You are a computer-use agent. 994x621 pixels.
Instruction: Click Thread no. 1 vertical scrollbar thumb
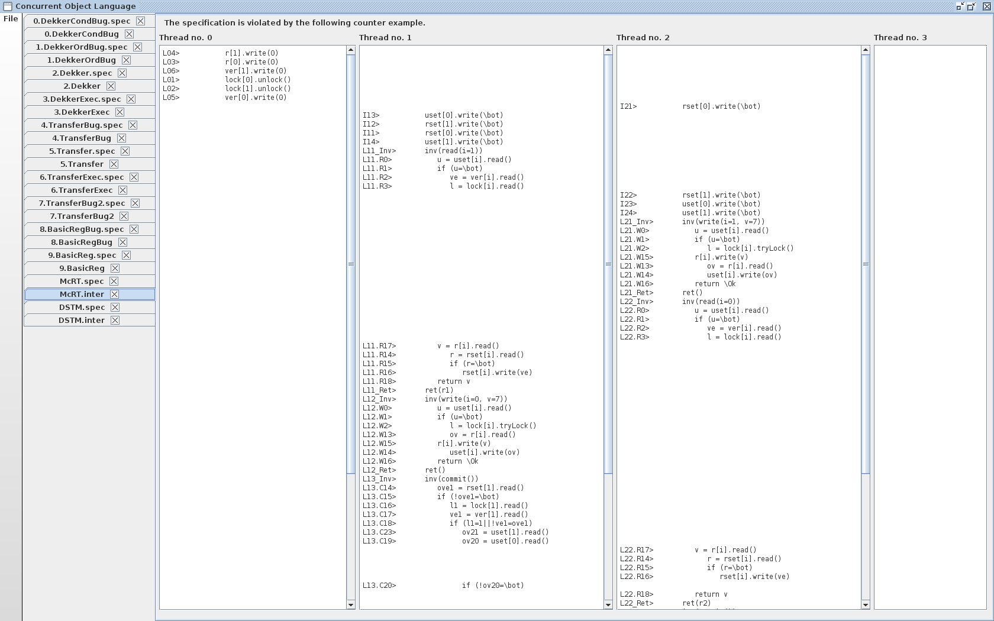[608, 264]
